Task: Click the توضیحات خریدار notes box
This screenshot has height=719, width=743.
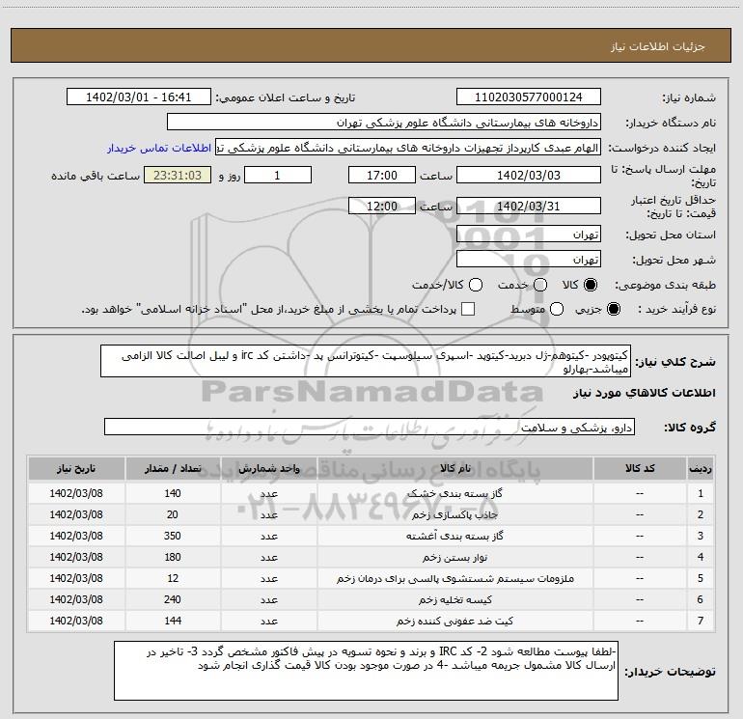Action: tap(366, 671)
